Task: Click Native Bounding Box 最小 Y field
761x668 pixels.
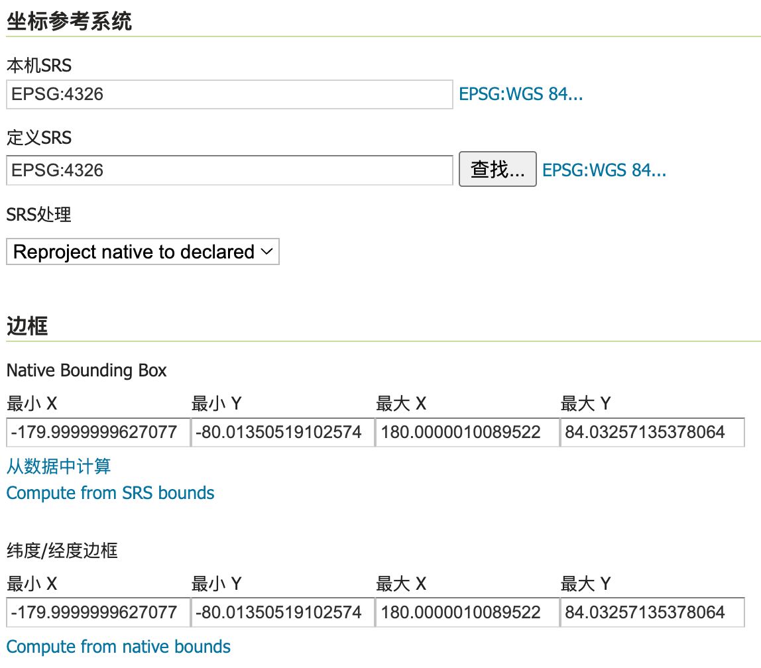Action: [x=283, y=433]
